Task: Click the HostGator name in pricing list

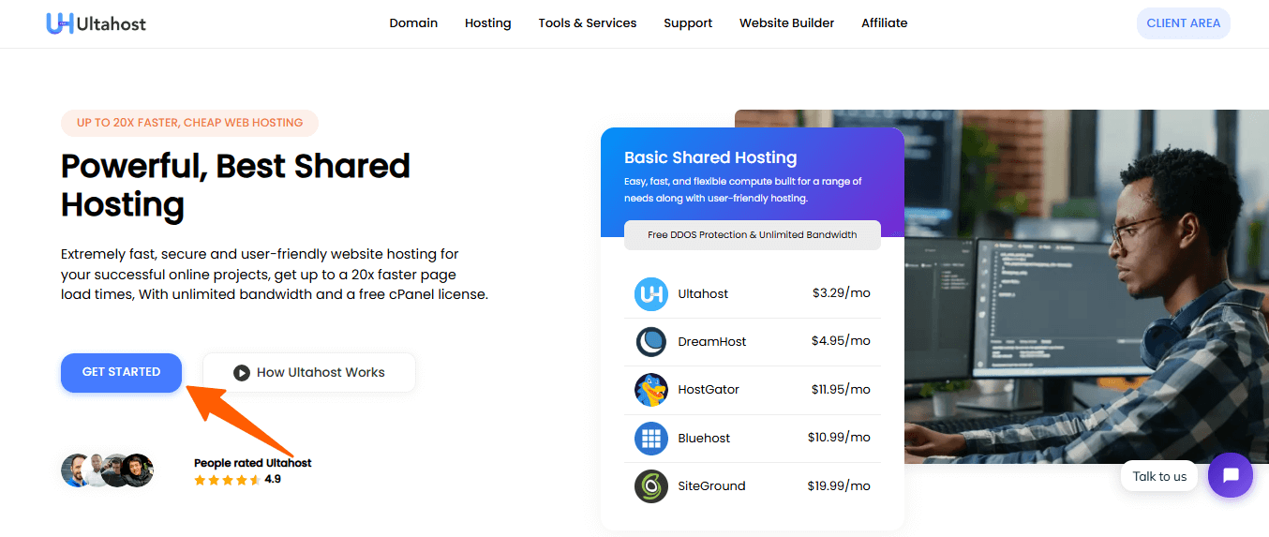Action: point(709,390)
